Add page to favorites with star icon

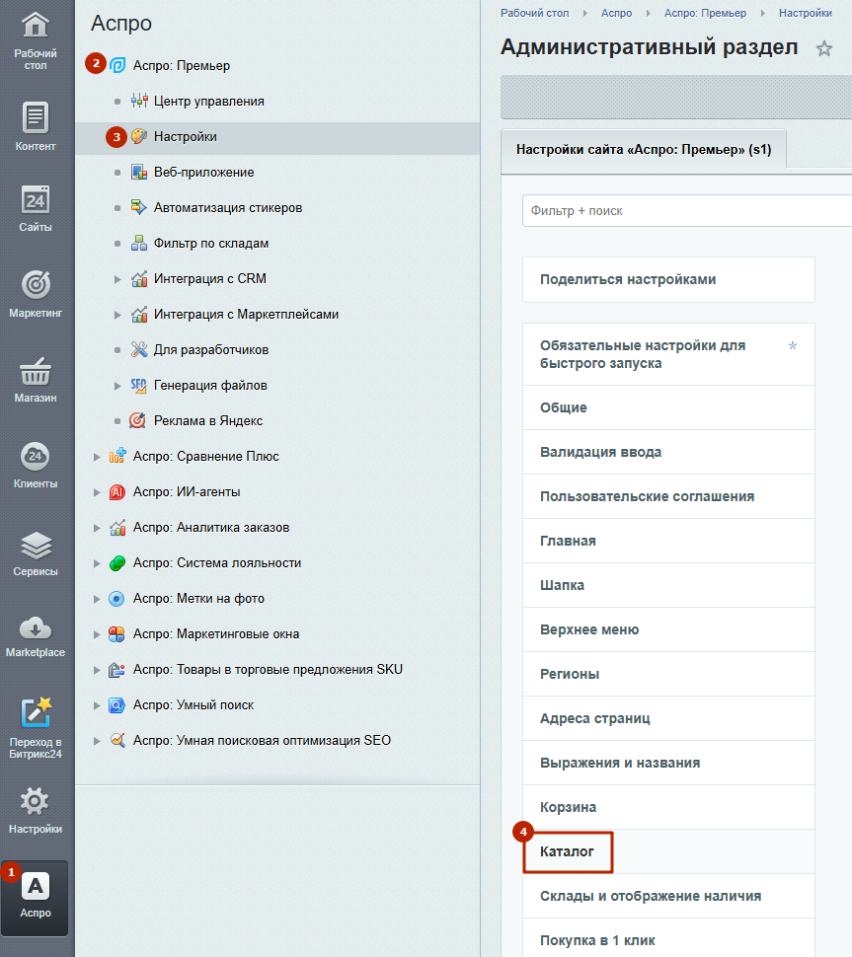824,48
